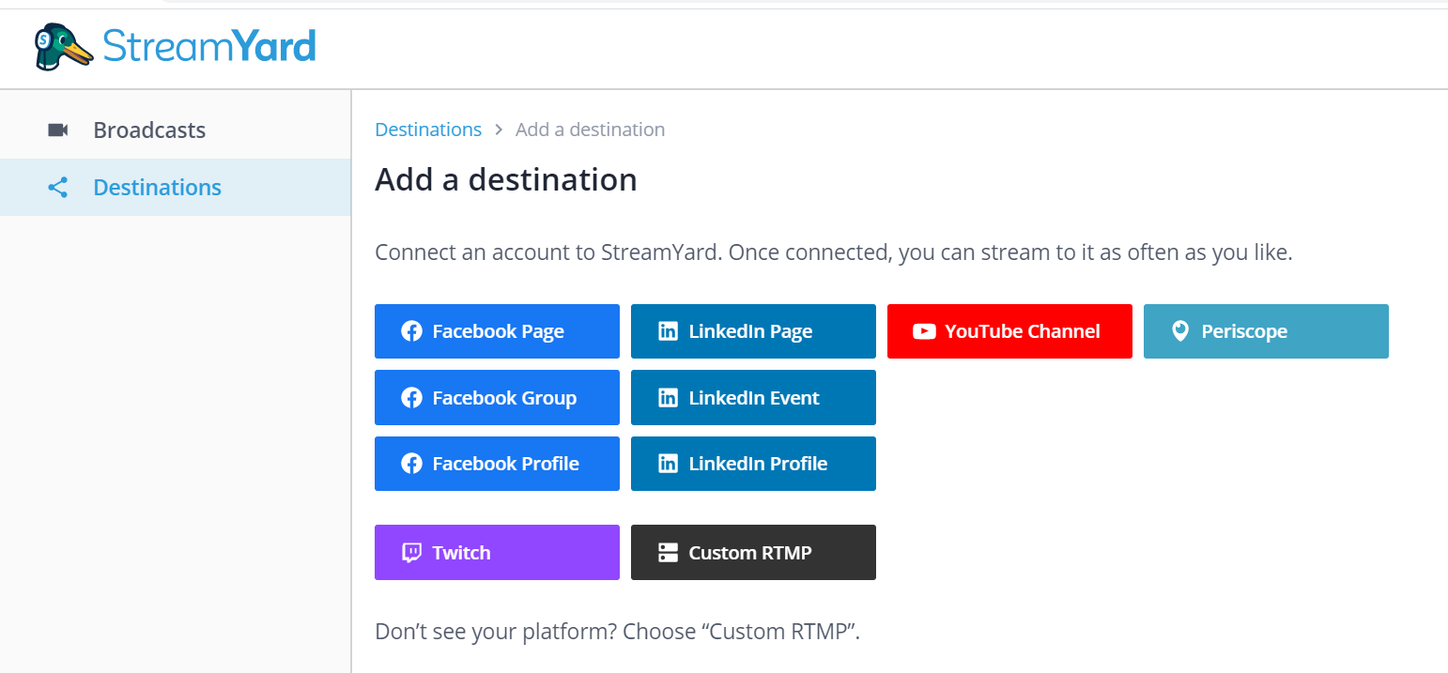Click LinkedIn icon on LinkedIn Event button
Viewport: 1448px width, 673px height.
pyautogui.click(x=668, y=398)
